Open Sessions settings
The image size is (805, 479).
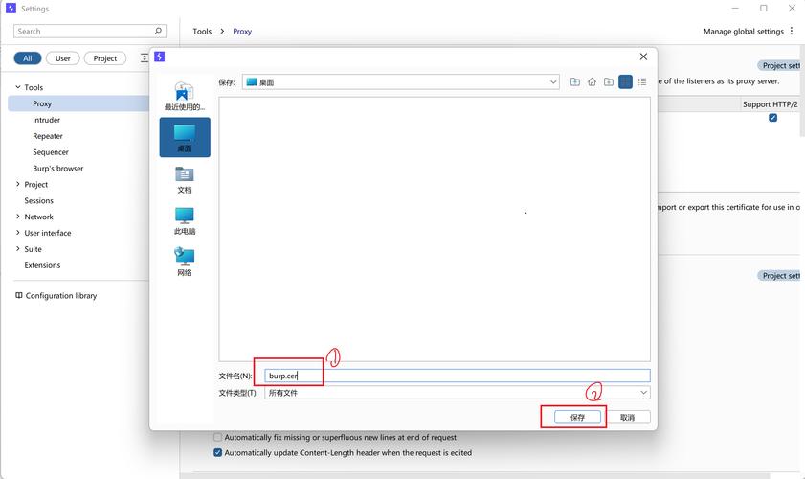[38, 200]
